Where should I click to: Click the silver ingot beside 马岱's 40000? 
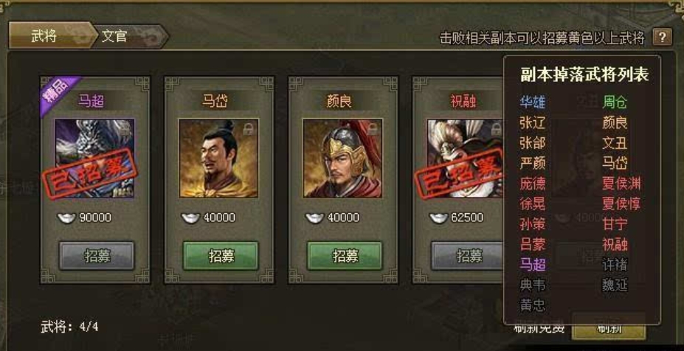(190, 217)
